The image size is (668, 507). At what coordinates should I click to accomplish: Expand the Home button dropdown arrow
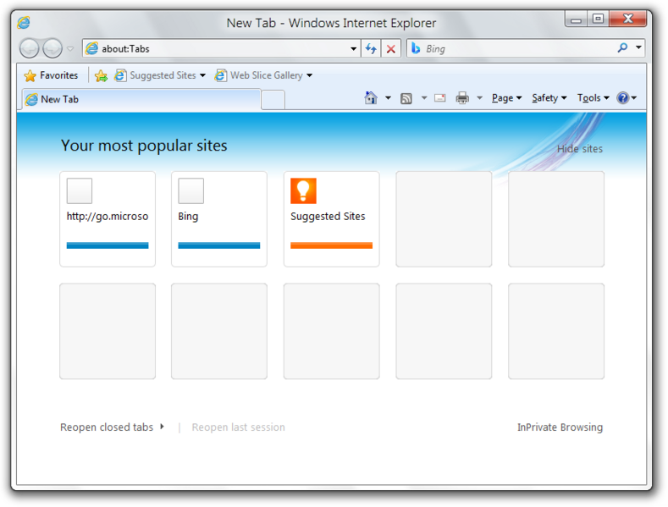pos(388,98)
